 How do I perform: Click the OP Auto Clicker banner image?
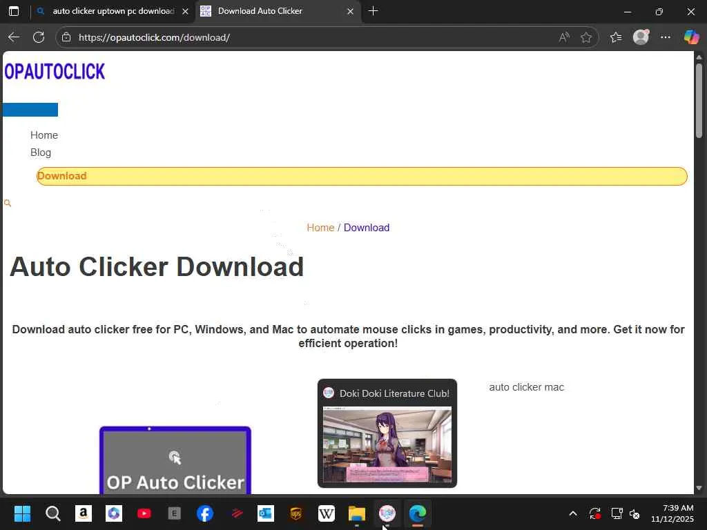[175, 460]
